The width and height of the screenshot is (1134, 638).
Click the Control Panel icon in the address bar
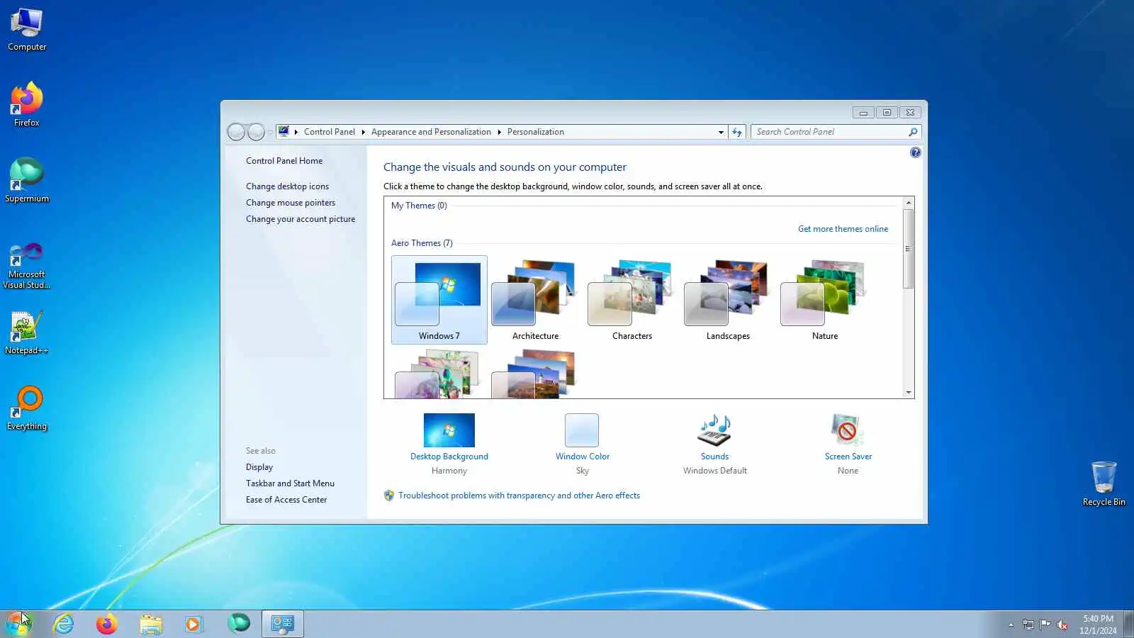pyautogui.click(x=284, y=131)
